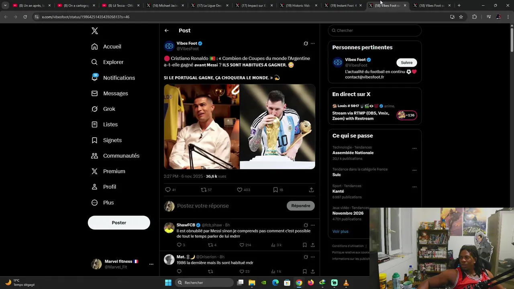The width and height of the screenshot is (514, 289).
Task: Click the Poster button
Action: click(119, 223)
